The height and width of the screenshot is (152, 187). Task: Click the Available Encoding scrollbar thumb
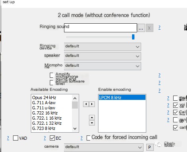click(x=75, y=105)
